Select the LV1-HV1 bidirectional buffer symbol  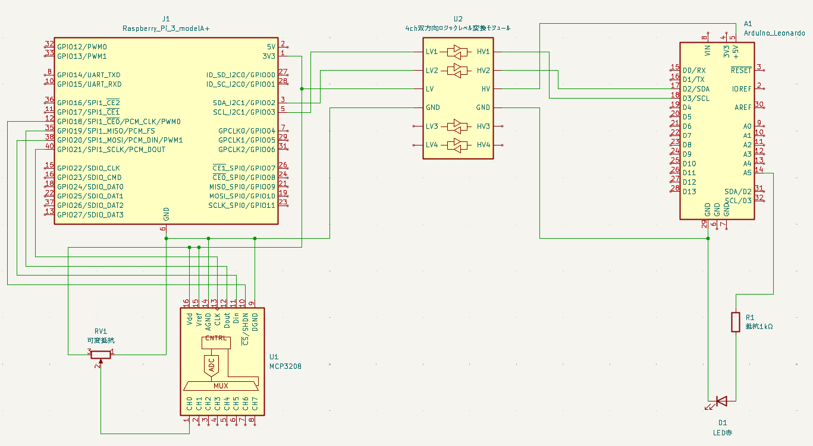coord(457,52)
